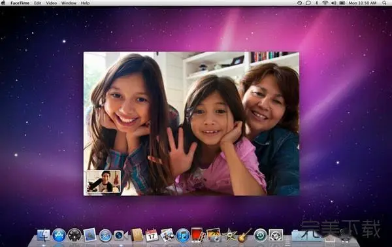The width and height of the screenshot is (392, 247).
Task: Open the Wi-Fi status menu
Action: (x=325, y=3)
